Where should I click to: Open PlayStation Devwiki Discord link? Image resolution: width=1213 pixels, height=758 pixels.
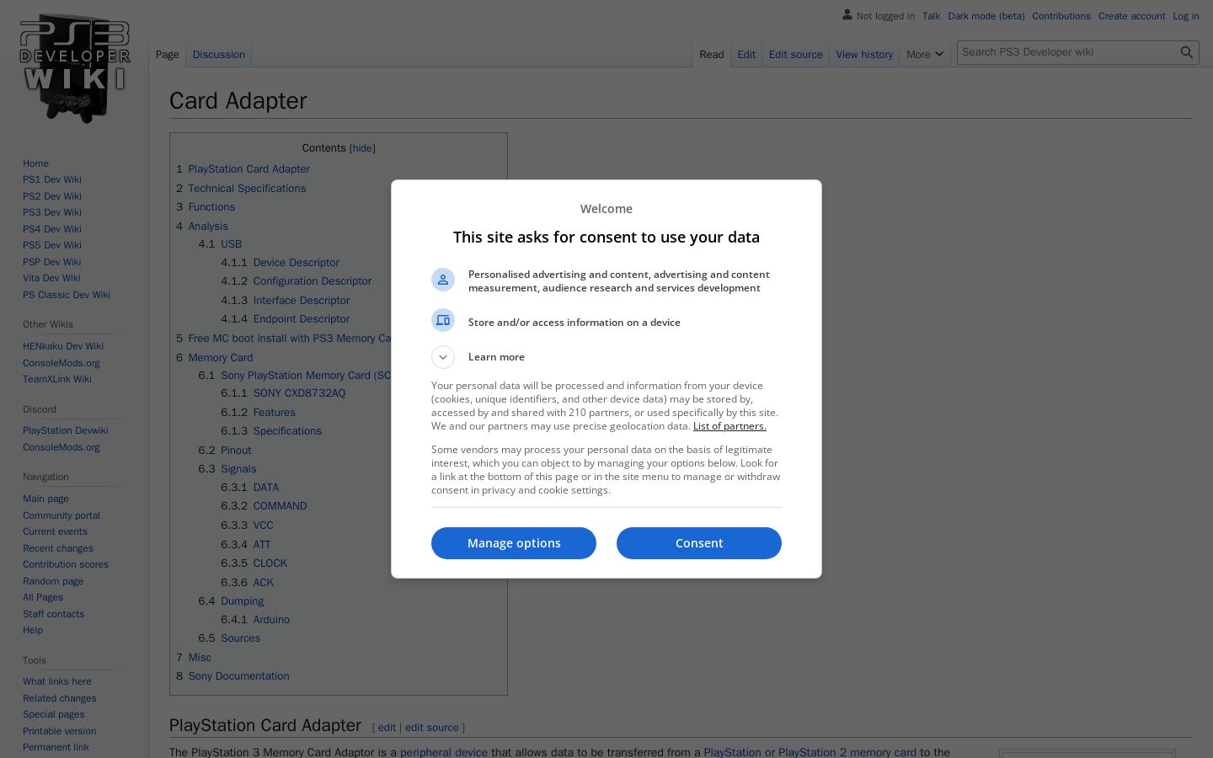pyautogui.click(x=66, y=430)
